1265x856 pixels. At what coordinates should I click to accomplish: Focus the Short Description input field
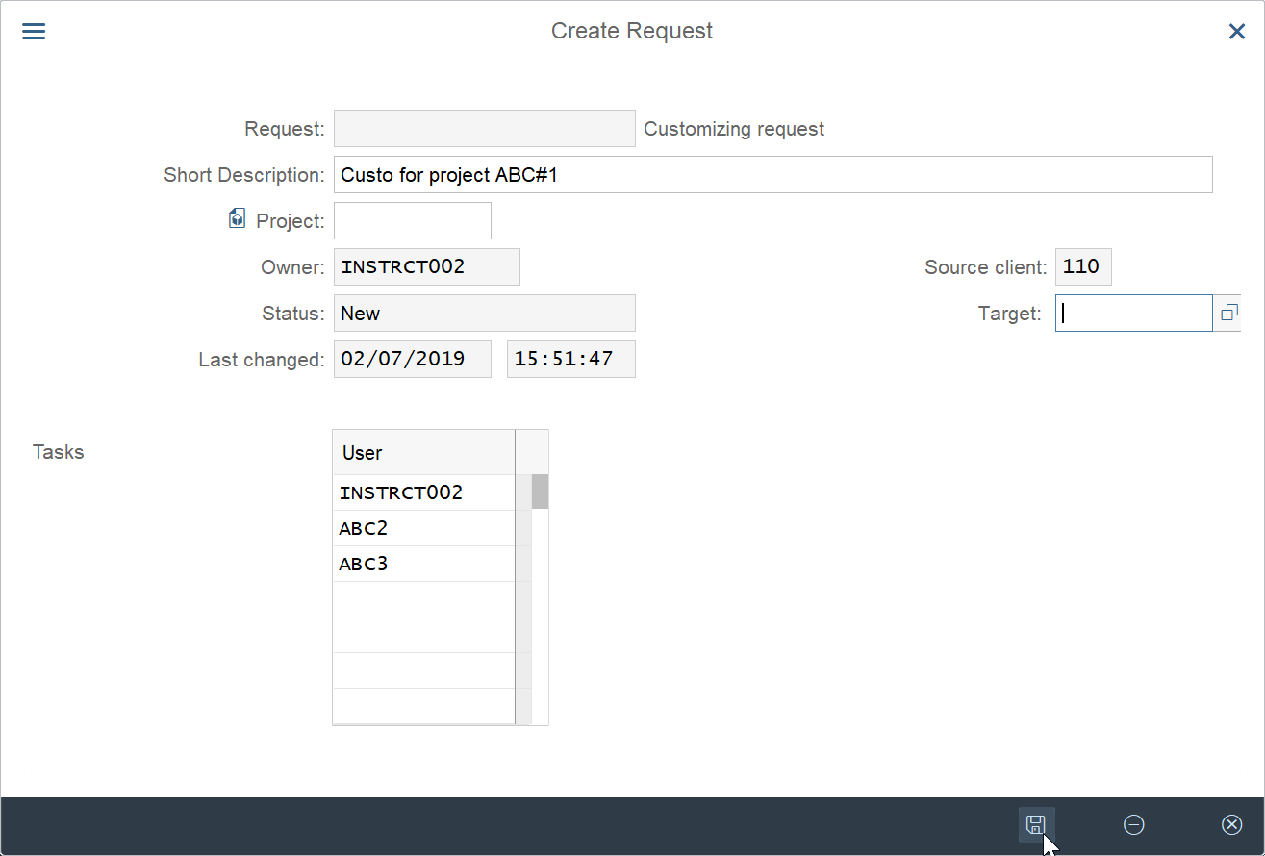point(772,175)
